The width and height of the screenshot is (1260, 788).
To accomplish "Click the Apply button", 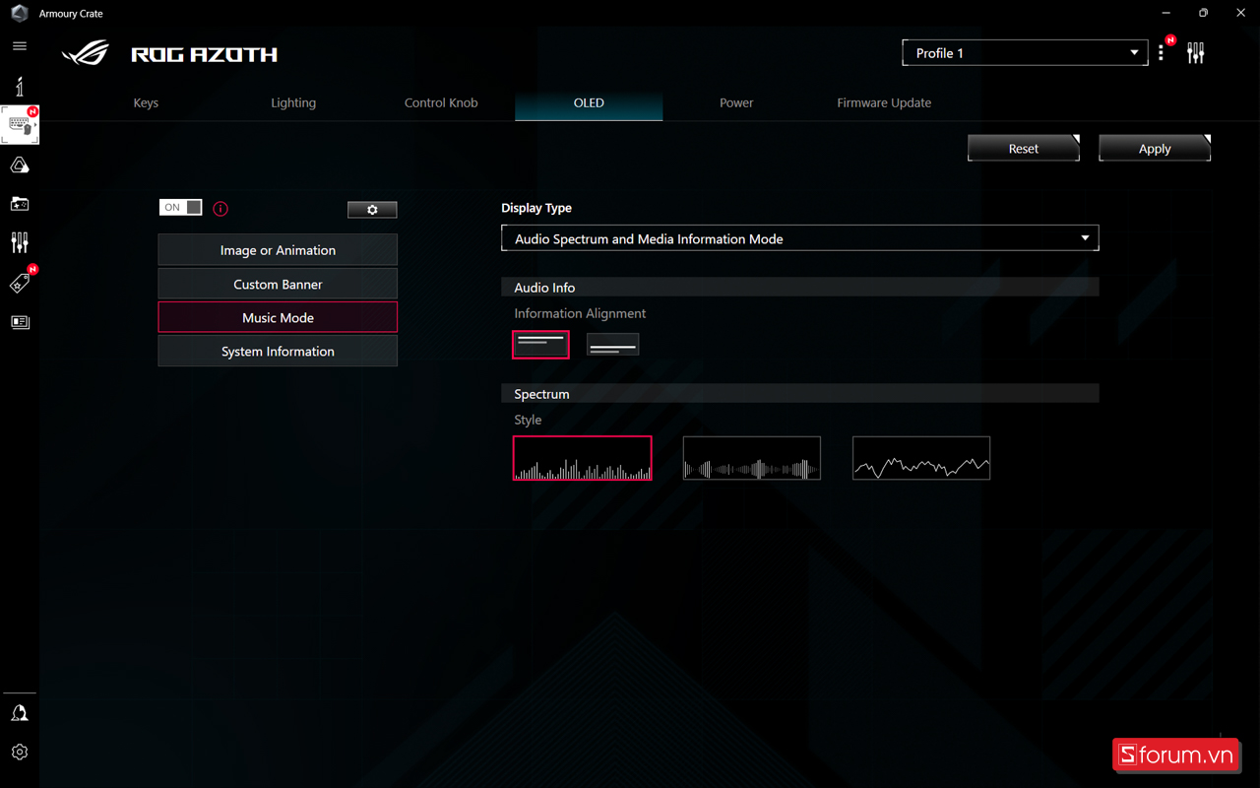I will 1155,148.
